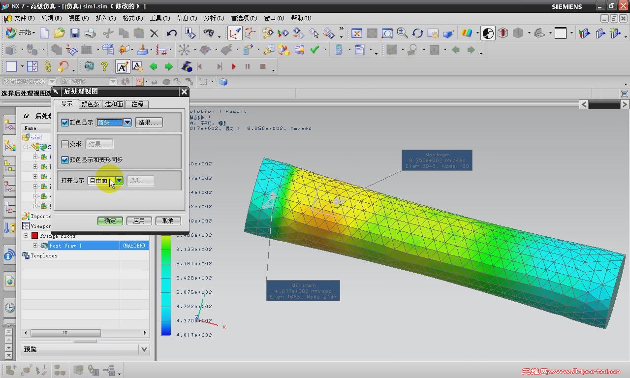This screenshot has width=630, height=378.
Task: Open the 文件(F) menu
Action: [x=25, y=18]
